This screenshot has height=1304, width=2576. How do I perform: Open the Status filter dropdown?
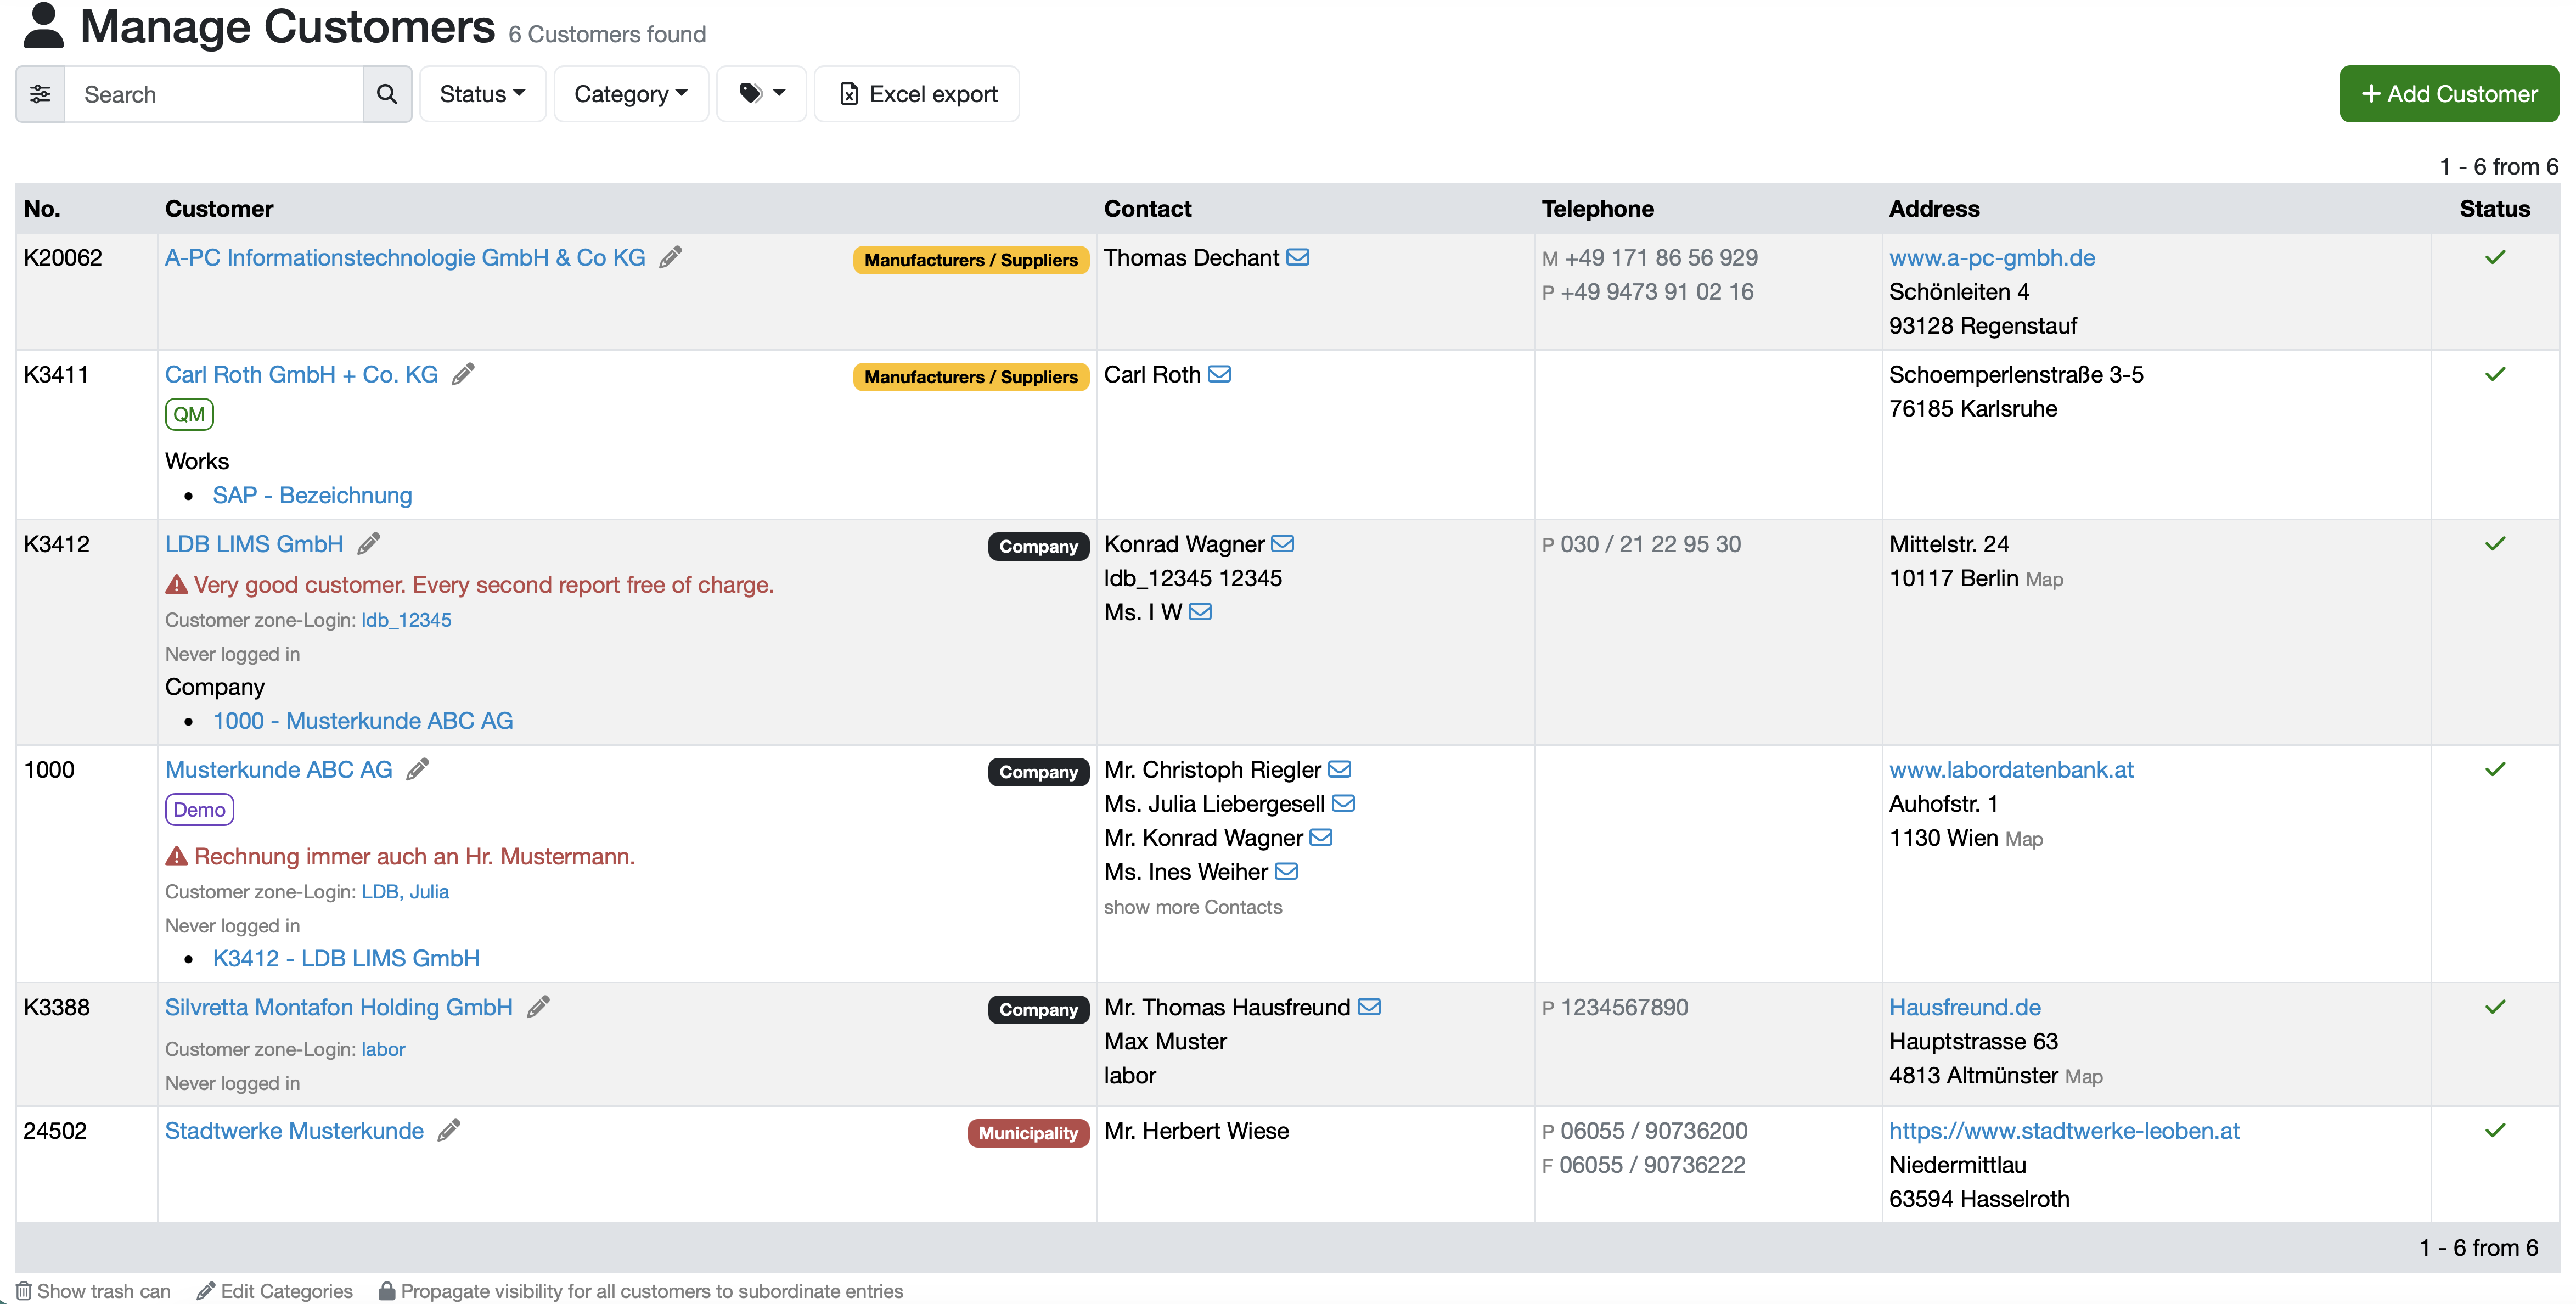point(482,94)
